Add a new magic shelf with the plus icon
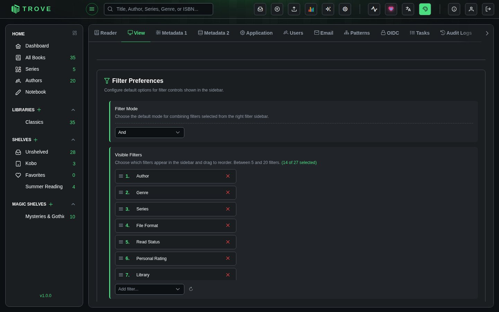This screenshot has height=312, width=499. coord(51,204)
